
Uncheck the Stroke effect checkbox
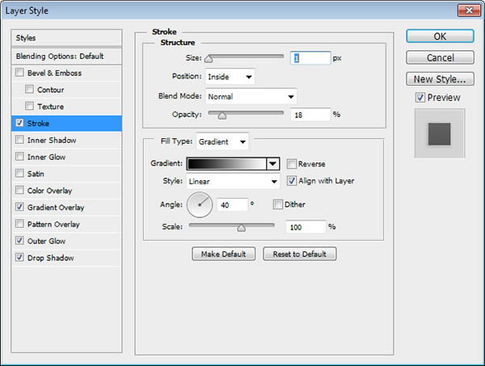19,123
